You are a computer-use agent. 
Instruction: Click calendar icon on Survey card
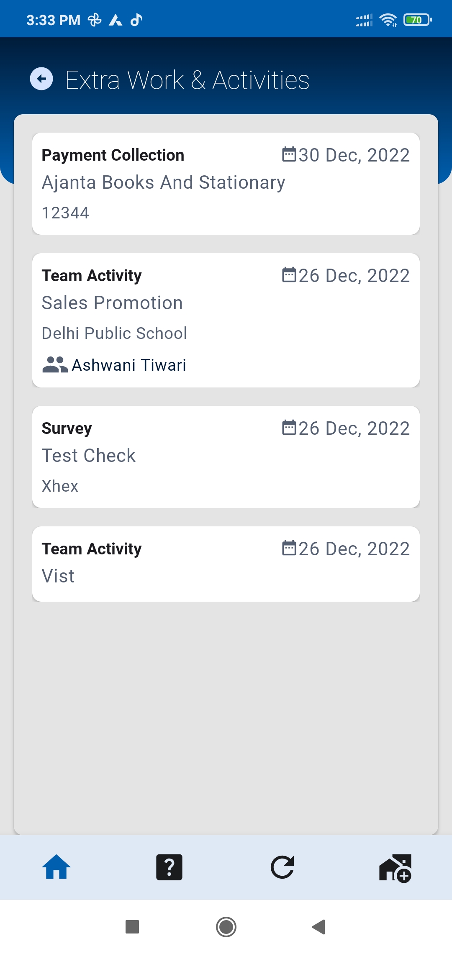coord(289,428)
